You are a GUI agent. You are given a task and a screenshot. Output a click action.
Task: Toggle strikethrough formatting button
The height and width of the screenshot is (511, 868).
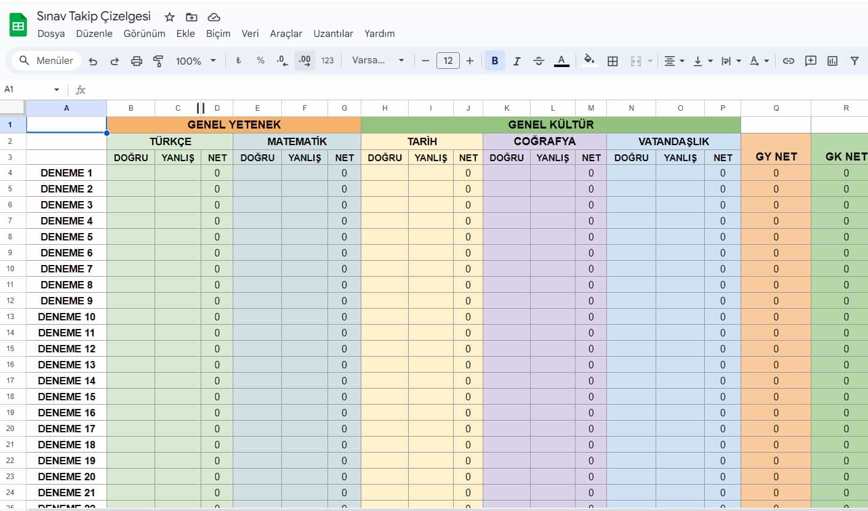coord(539,61)
